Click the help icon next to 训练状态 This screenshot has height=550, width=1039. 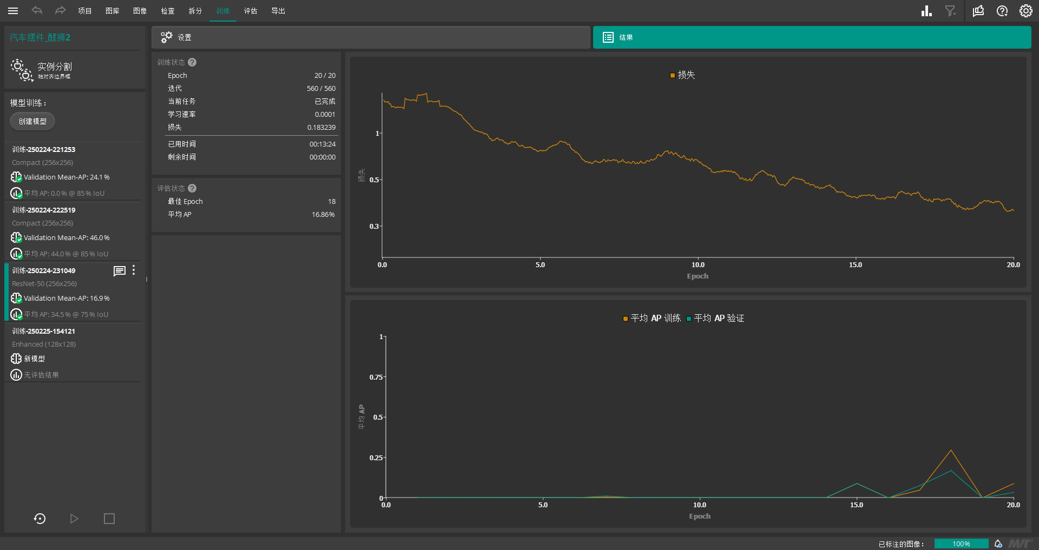[192, 62]
